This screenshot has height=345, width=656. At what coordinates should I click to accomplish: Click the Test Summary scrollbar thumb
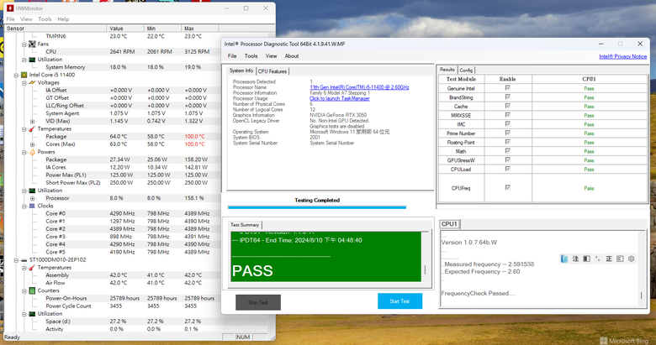tap(425, 270)
